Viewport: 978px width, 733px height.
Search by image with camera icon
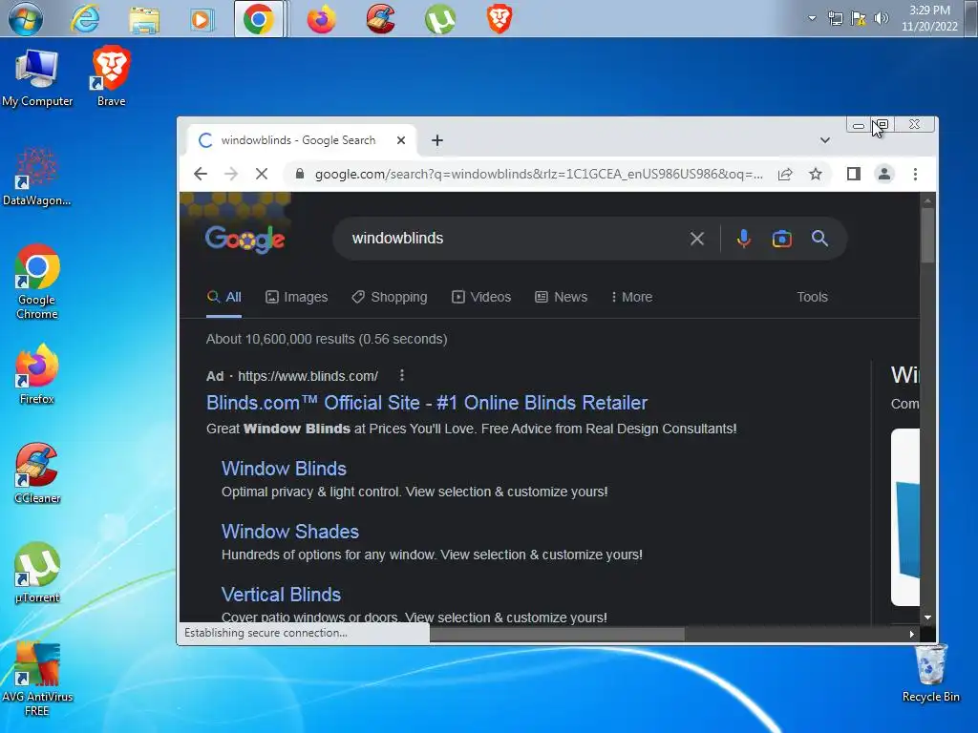781,238
